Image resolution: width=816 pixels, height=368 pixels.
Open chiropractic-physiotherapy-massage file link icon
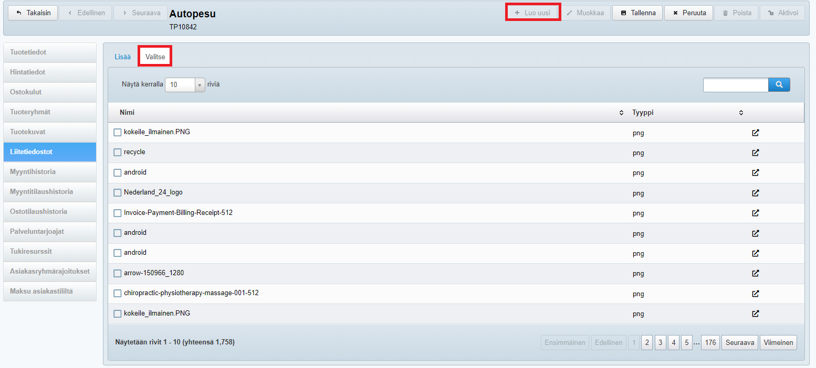pyautogui.click(x=755, y=294)
